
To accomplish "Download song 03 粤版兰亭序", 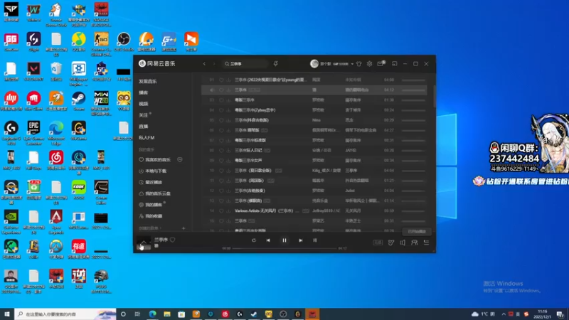I will pyautogui.click(x=229, y=100).
